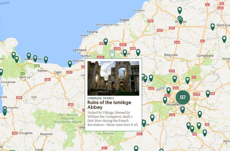
Task: Click the Sens town label
Action: coord(226,141)
